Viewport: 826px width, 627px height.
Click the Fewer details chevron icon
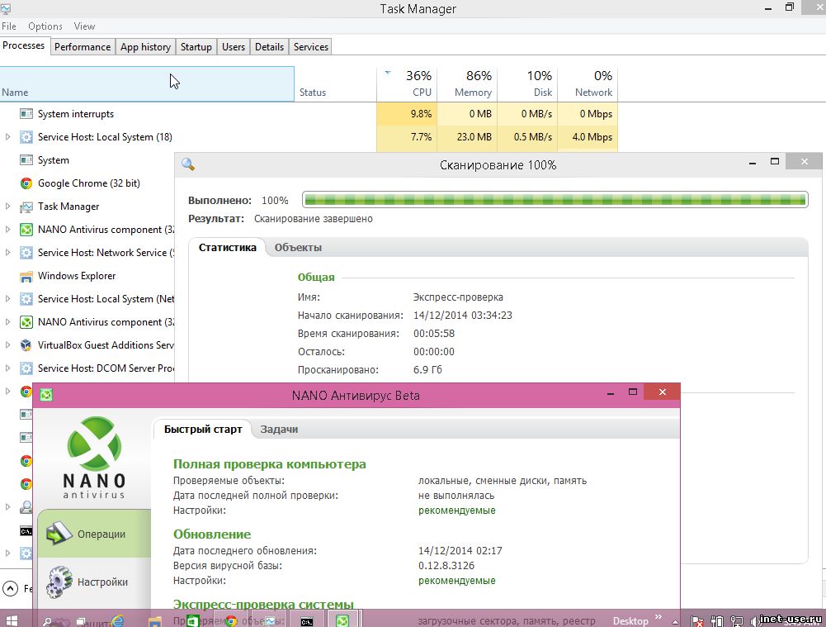pos(10,588)
